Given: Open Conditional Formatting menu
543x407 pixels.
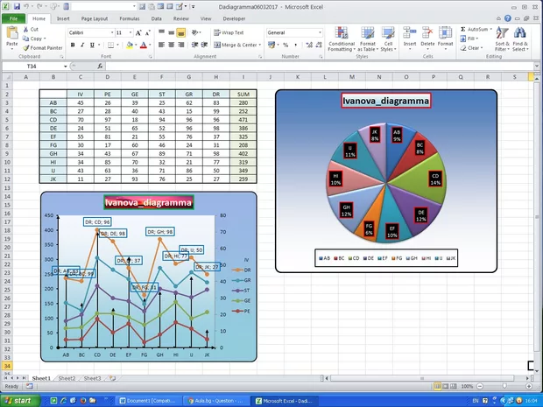Looking at the screenshot, I should tap(342, 39).
